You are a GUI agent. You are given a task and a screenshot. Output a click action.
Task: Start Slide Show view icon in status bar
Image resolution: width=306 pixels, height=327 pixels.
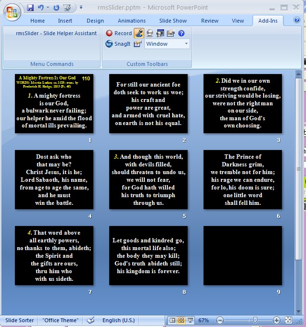[190, 320]
